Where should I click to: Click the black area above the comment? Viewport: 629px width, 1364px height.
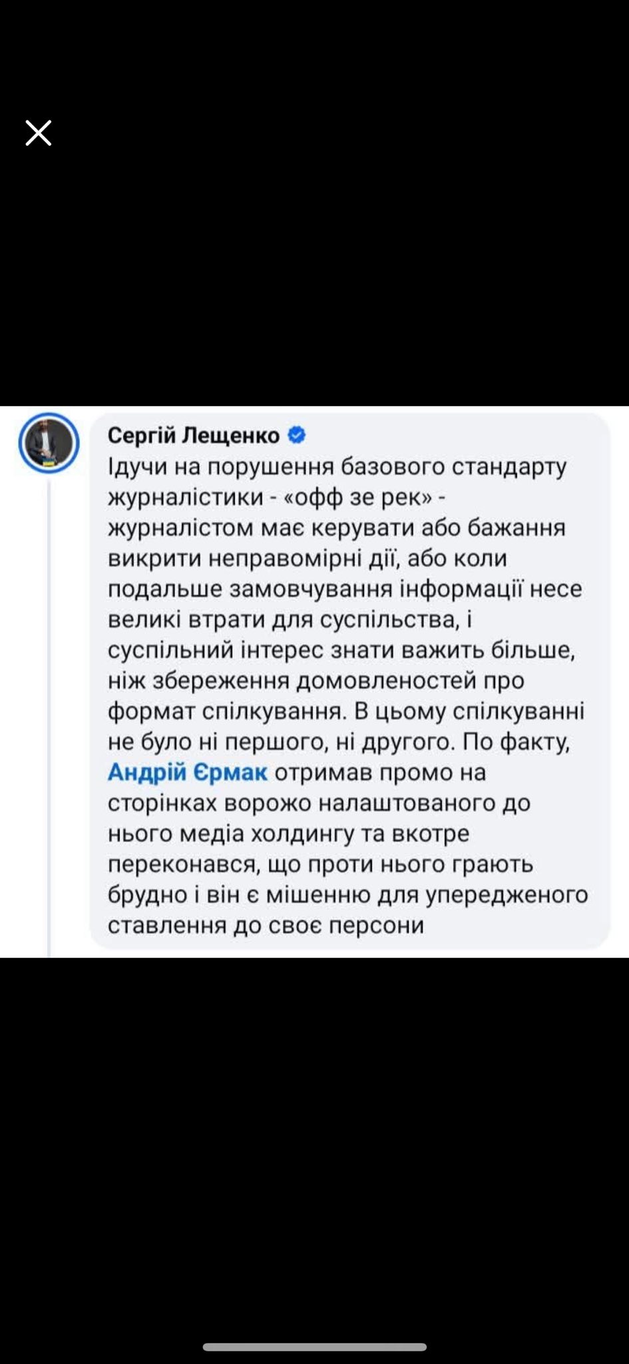pos(314,266)
